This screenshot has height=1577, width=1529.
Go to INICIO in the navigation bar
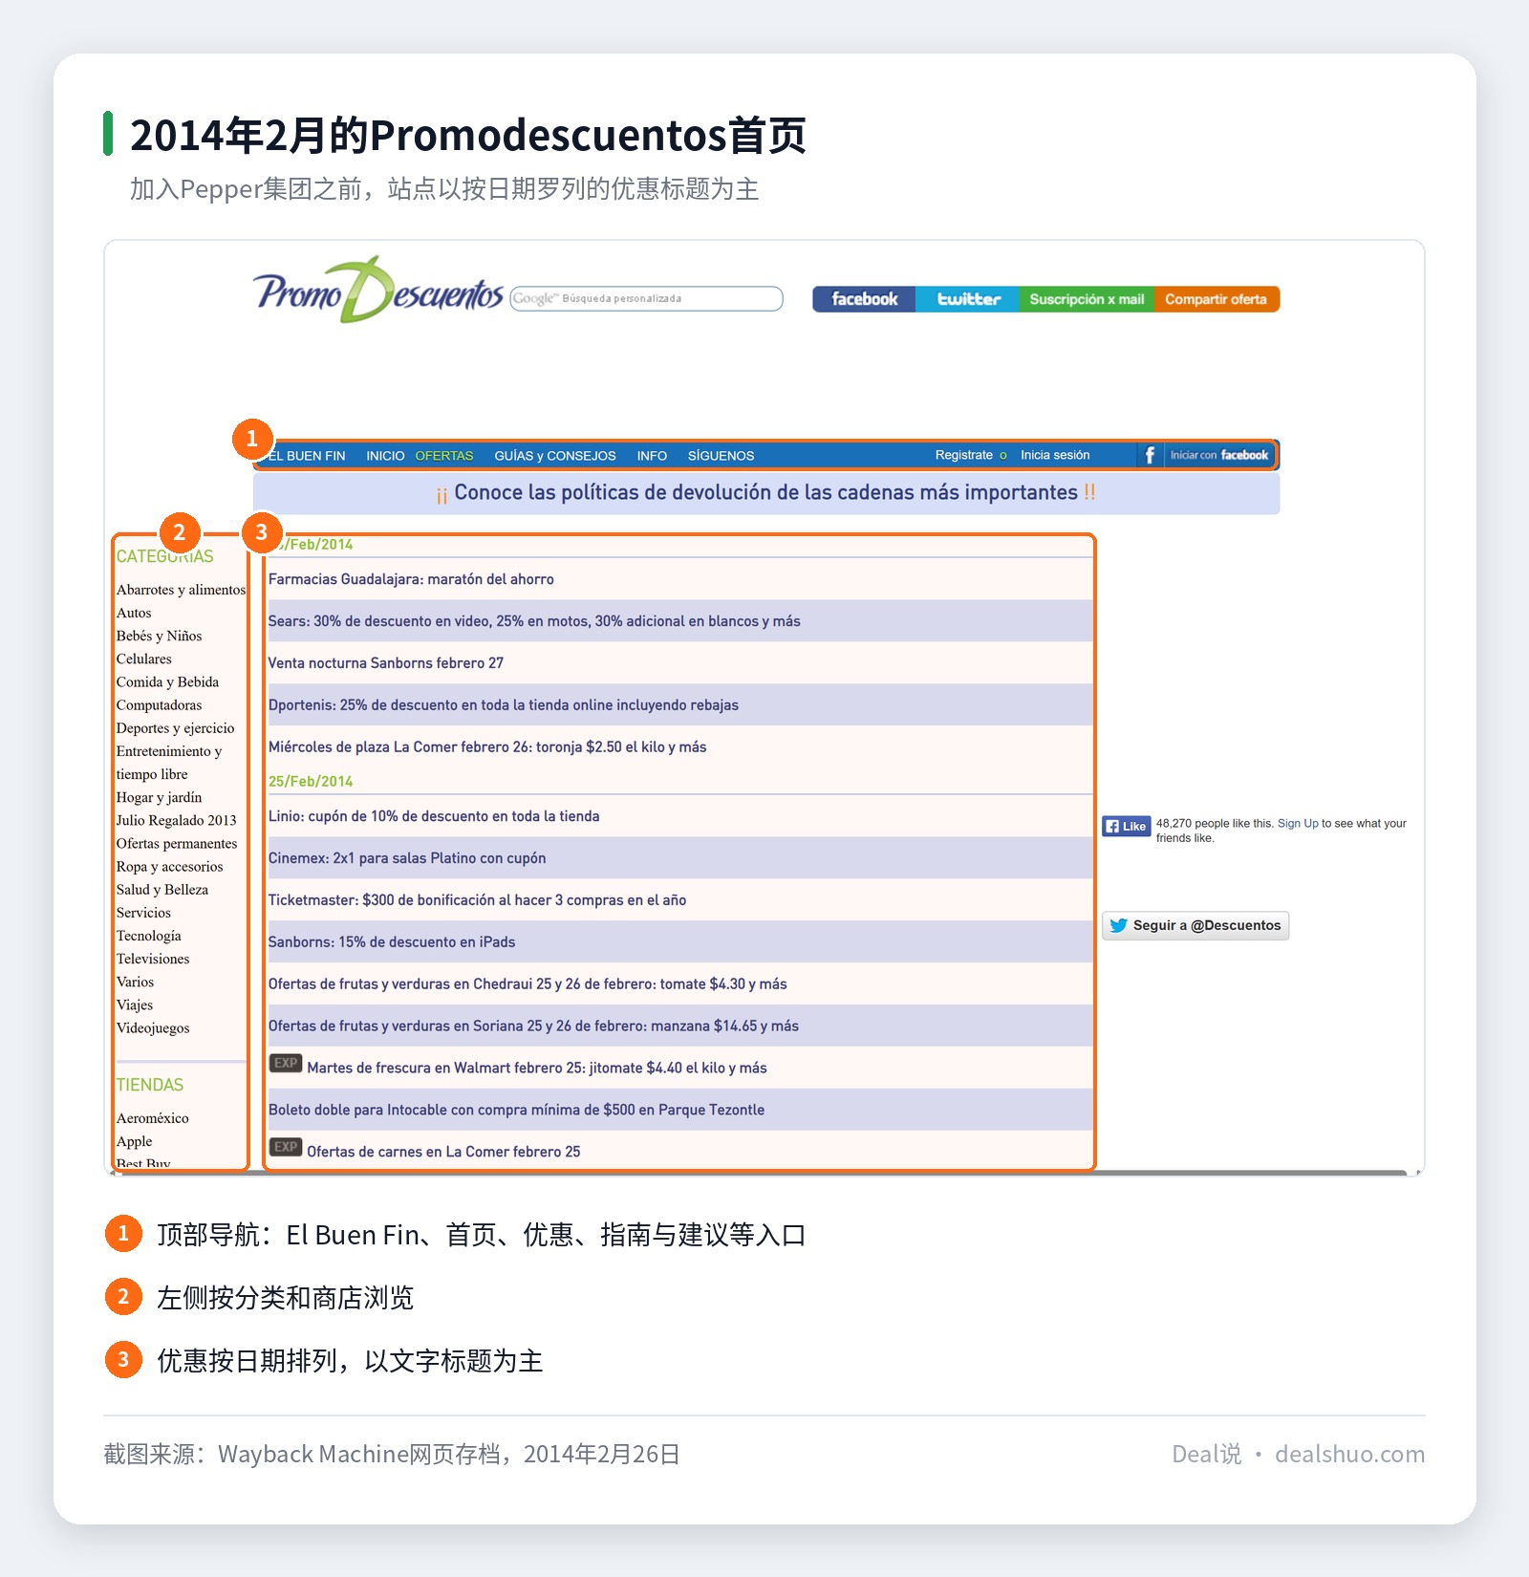pos(385,456)
